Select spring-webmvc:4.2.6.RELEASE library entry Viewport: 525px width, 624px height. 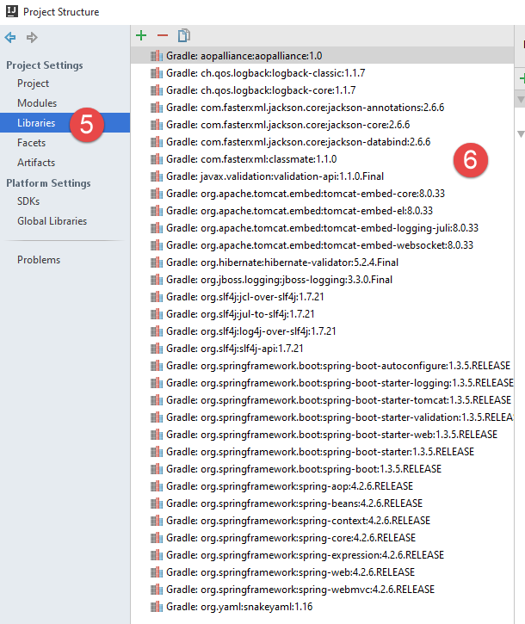(x=300, y=590)
